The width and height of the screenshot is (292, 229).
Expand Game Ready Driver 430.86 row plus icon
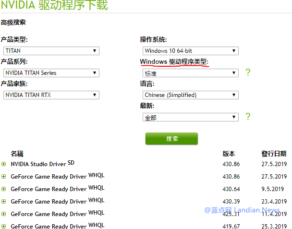(x=4, y=177)
